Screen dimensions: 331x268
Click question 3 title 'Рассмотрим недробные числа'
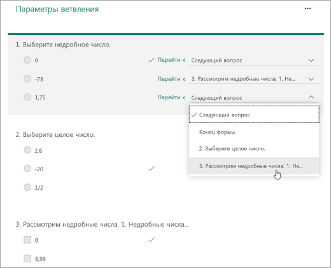(x=102, y=225)
